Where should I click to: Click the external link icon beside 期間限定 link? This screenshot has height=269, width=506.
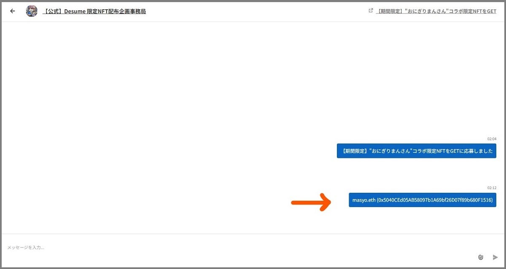371,11
